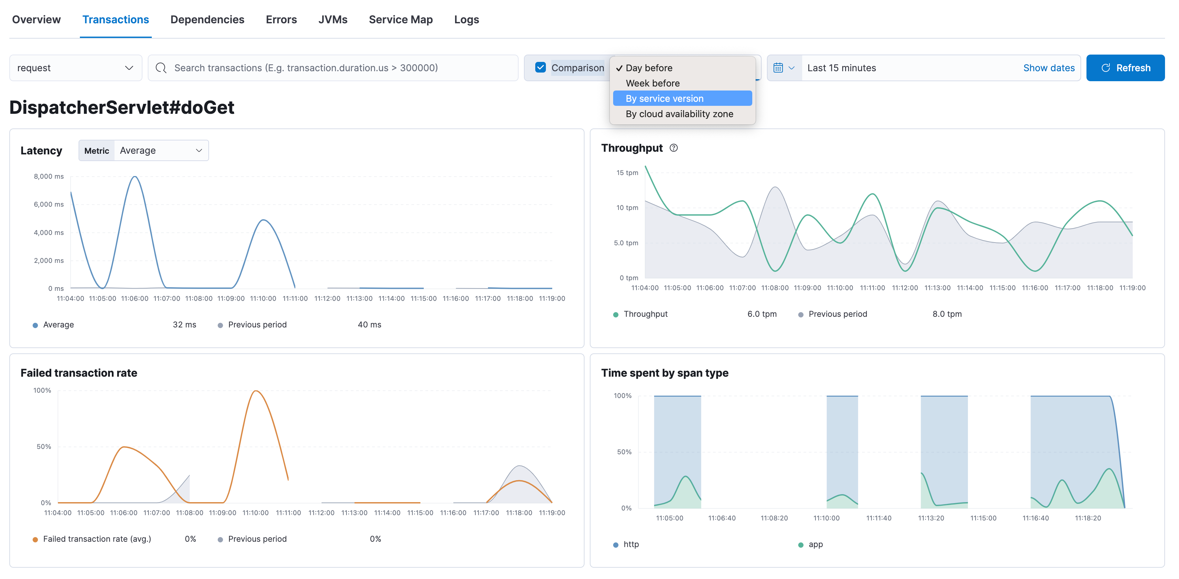Image resolution: width=1179 pixels, height=579 pixels.
Task: Open the Errors tab
Action: (x=281, y=19)
